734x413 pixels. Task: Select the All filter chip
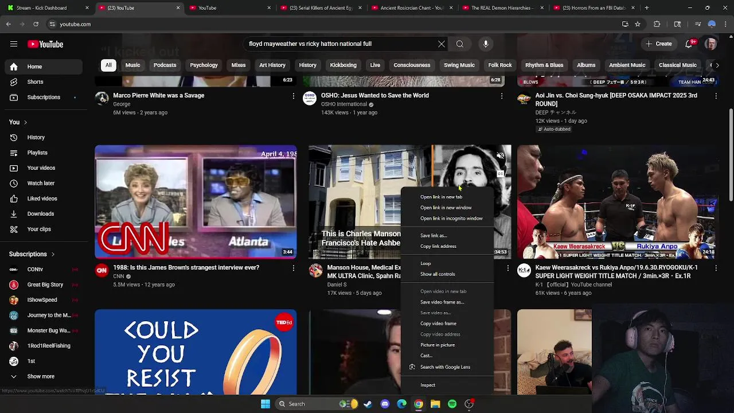tap(108, 65)
